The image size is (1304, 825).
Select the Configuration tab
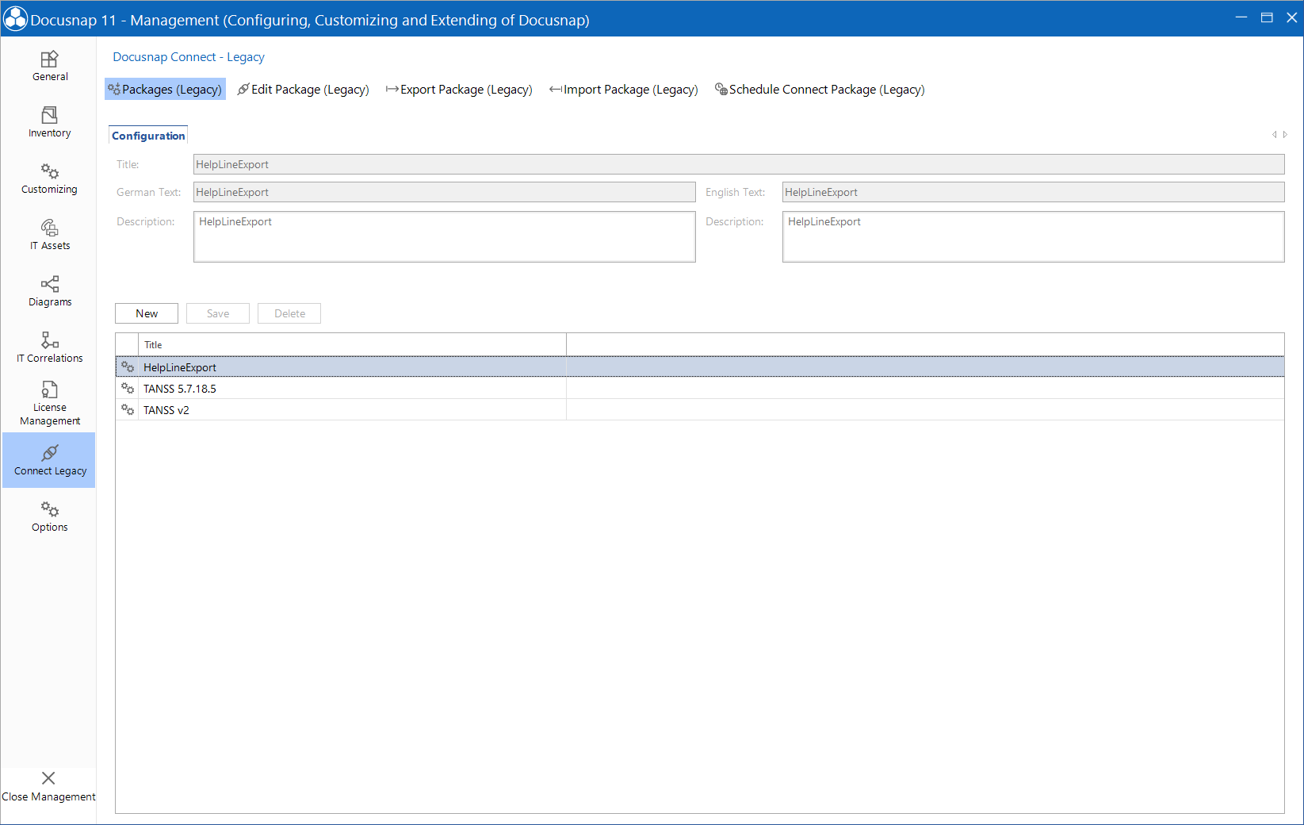[x=147, y=135]
